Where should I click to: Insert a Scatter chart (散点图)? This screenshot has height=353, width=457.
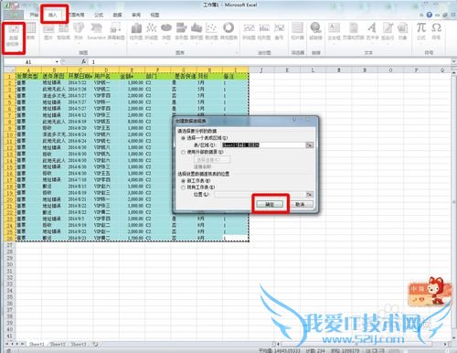pyautogui.click(x=211, y=32)
